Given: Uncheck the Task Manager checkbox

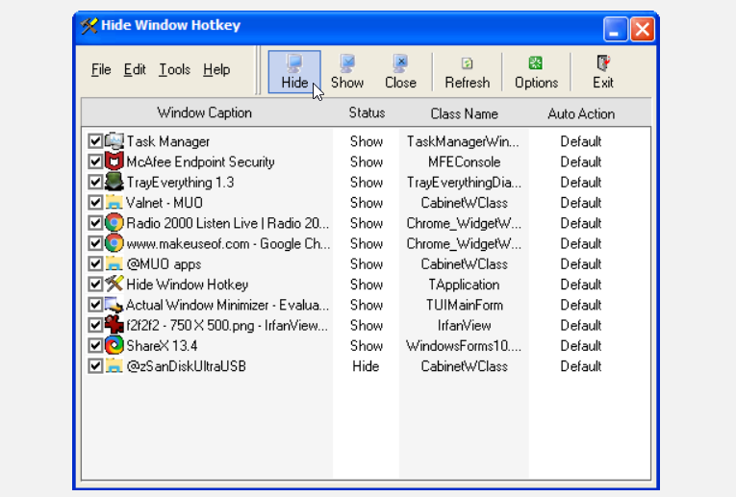Looking at the screenshot, I should pyautogui.click(x=95, y=141).
